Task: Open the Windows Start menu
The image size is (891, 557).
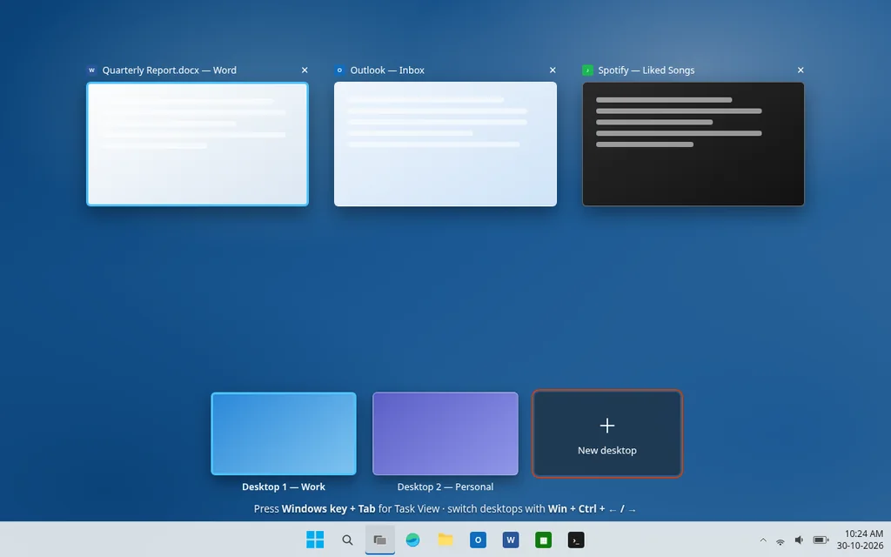Action: click(315, 540)
